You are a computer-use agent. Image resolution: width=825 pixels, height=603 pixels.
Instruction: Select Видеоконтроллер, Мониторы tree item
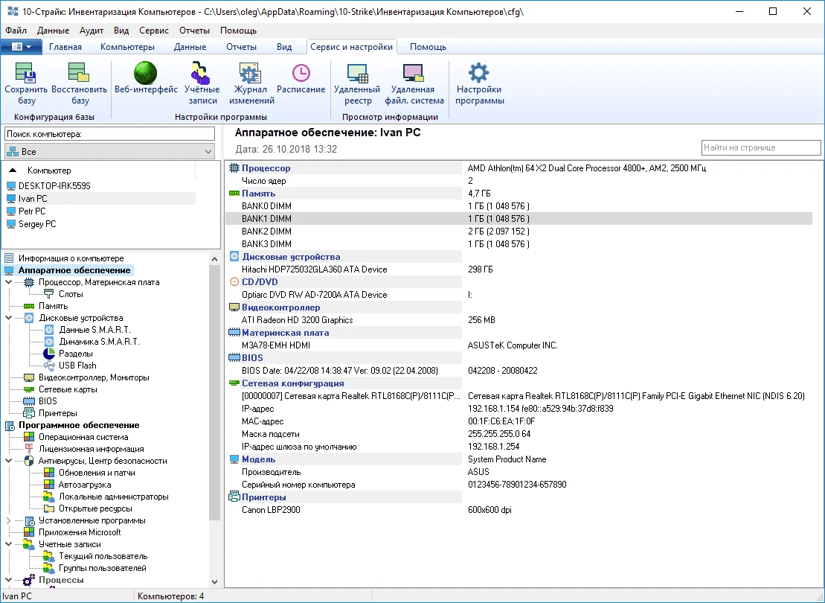[x=94, y=377]
